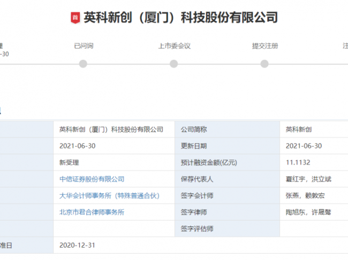Click the 11.1132 financing amount value
The width and height of the screenshot is (348, 260).
click(x=298, y=162)
